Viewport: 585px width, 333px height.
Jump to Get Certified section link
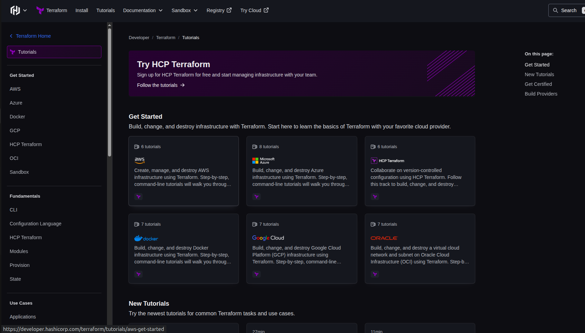click(538, 84)
